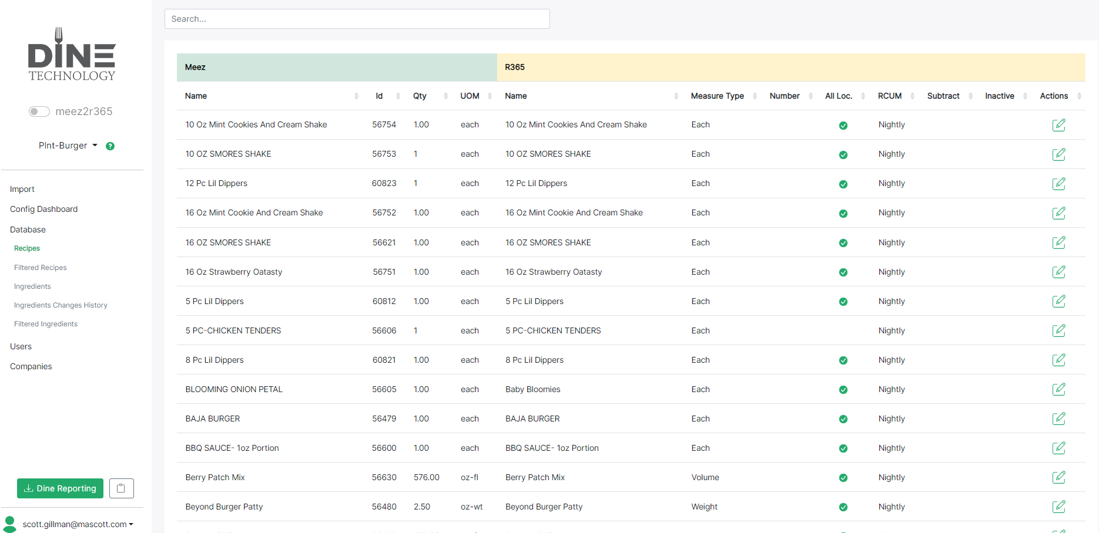Screen dimensions: 1099x533
Task: Select the 576.00 quantity cell
Action: tap(426, 477)
